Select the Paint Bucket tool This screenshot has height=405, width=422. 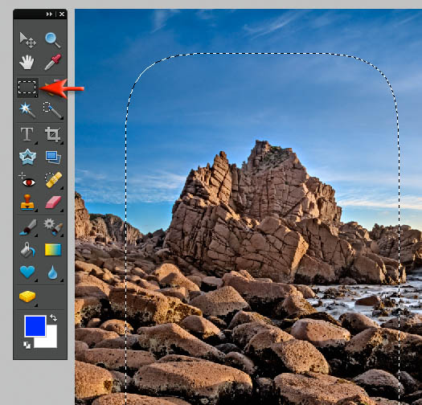point(27,250)
